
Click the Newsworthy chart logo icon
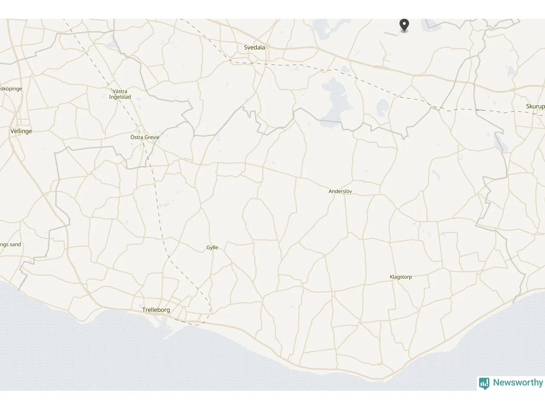484,383
